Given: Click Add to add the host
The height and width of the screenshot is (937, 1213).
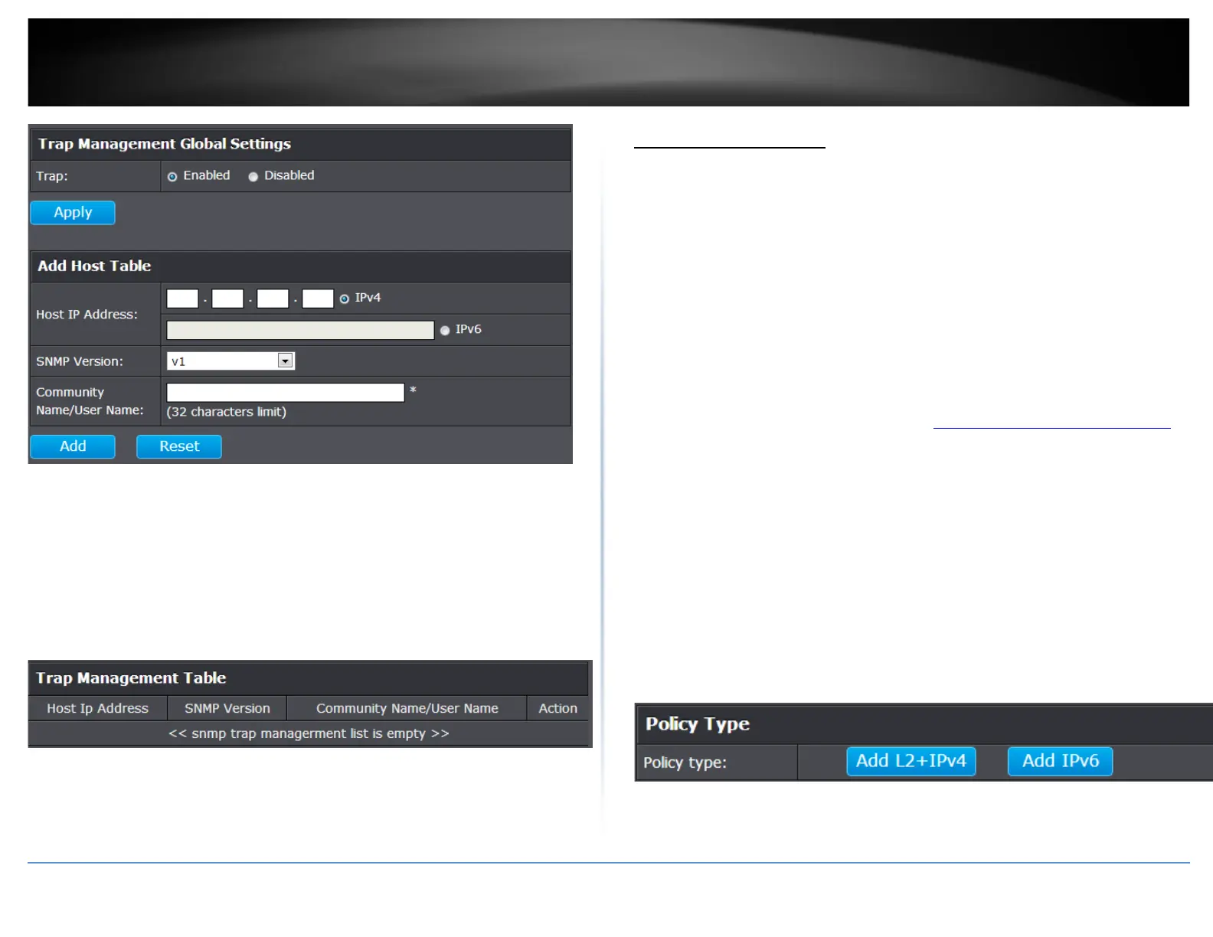Looking at the screenshot, I should pos(73,446).
